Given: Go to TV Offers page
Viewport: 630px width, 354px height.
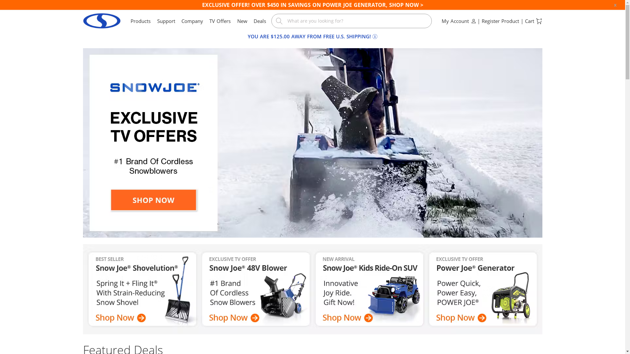Looking at the screenshot, I should 220,21.
